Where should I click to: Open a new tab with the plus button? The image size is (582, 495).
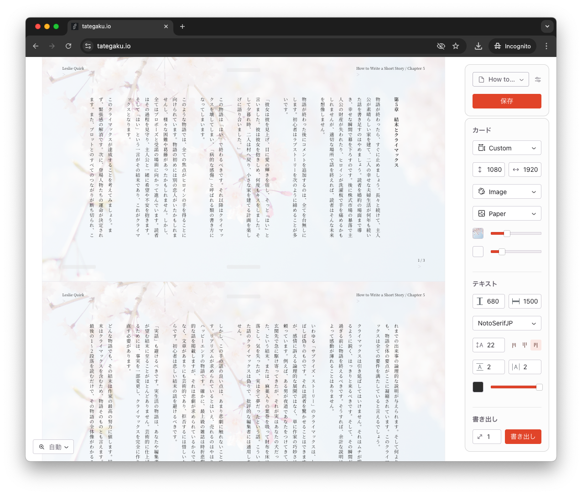tap(182, 26)
